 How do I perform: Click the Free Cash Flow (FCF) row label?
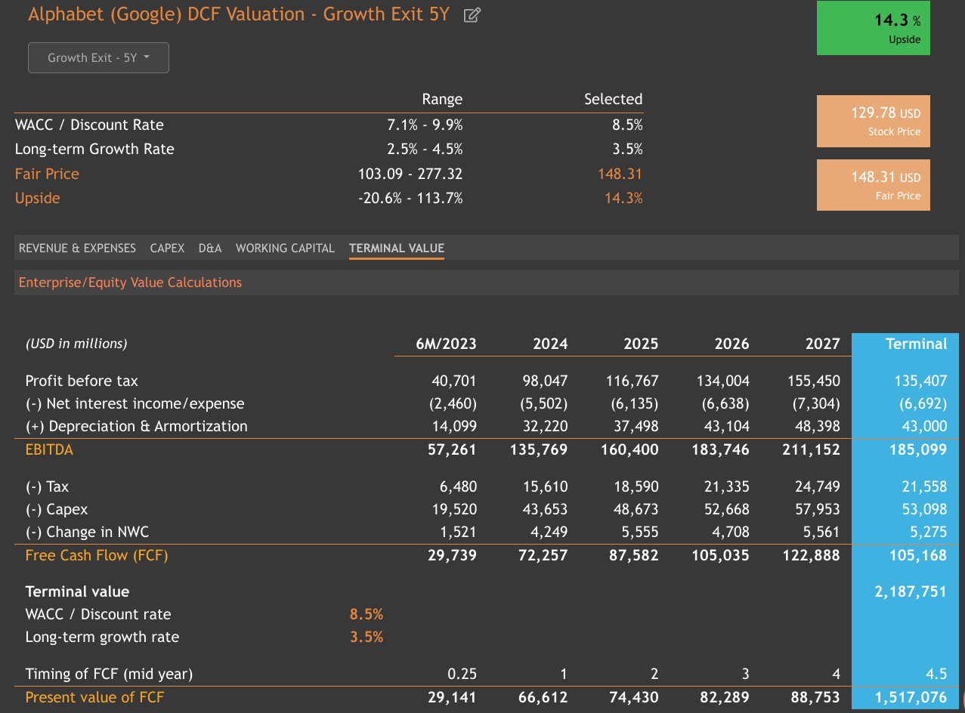pos(97,555)
